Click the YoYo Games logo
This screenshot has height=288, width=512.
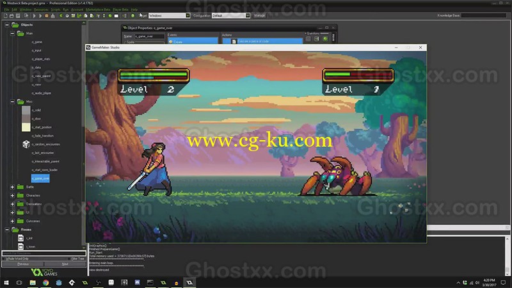pos(44,272)
